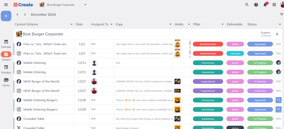
Task: Click the December 2024 month label
Action: pos(43,15)
